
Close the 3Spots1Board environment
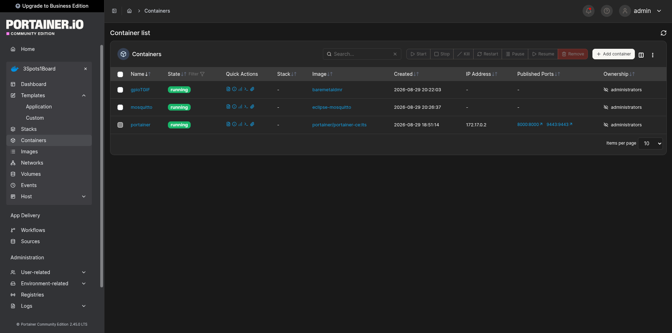point(86,69)
